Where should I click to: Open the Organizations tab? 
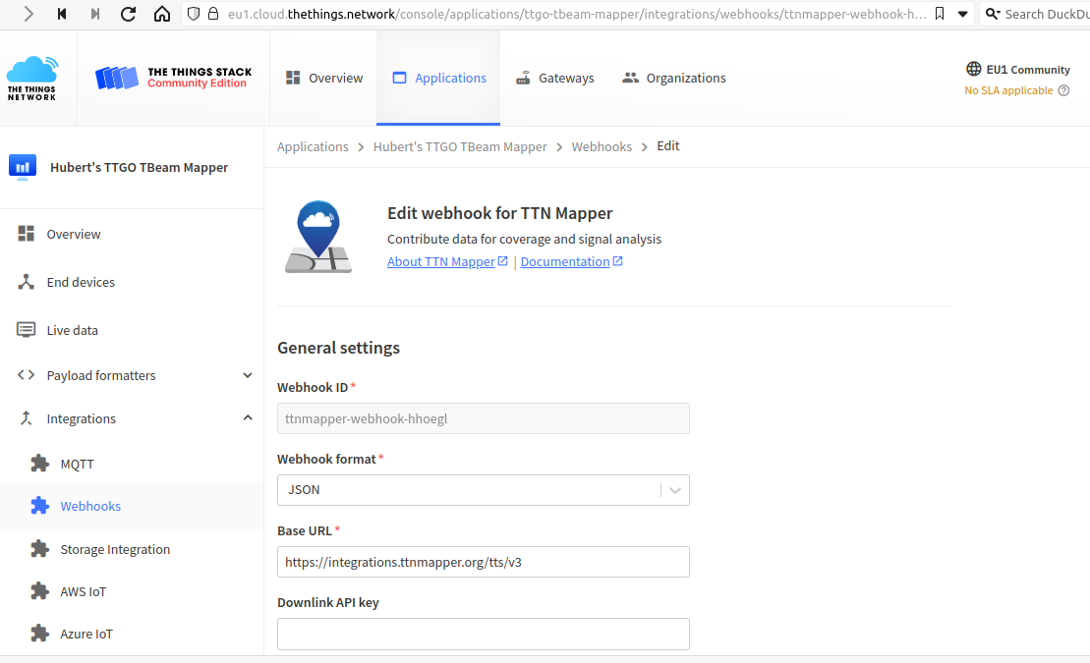coord(673,78)
